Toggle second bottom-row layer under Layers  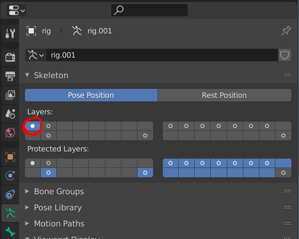click(x=49, y=135)
